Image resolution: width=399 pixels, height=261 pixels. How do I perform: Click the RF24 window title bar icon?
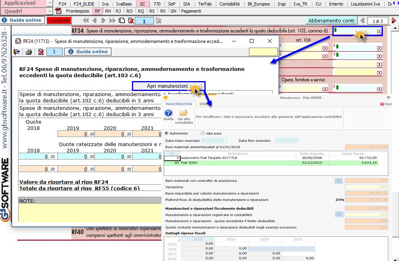click(x=18, y=41)
